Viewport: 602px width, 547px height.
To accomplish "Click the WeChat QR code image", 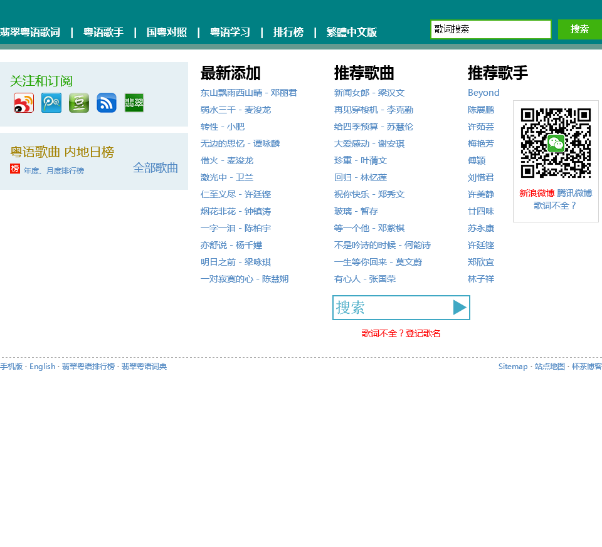I will 556,143.
